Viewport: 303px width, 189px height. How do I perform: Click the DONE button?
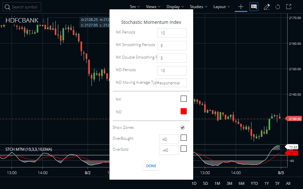click(x=151, y=166)
